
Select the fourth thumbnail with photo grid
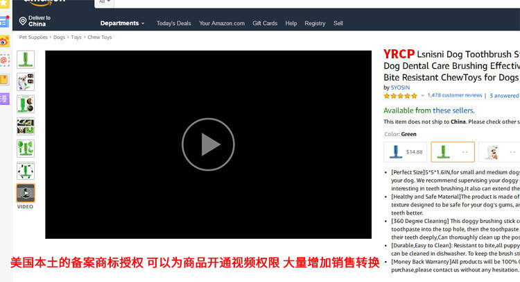coord(26,126)
